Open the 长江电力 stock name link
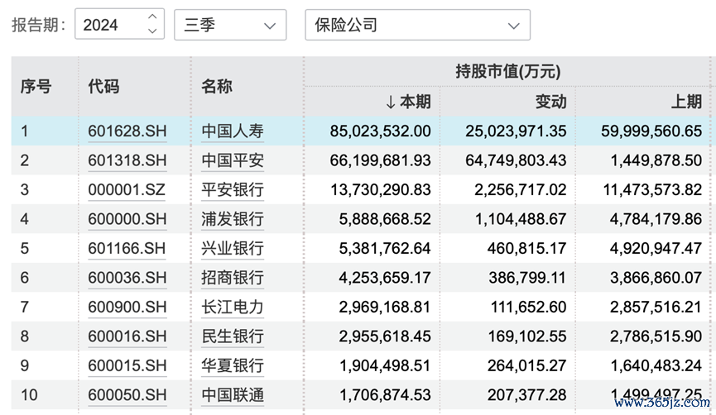Viewport: 716px width, 415px height. point(233,307)
